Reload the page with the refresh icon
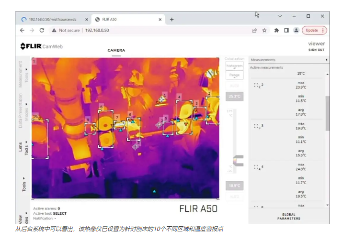The image size is (342, 241). tap(42, 30)
